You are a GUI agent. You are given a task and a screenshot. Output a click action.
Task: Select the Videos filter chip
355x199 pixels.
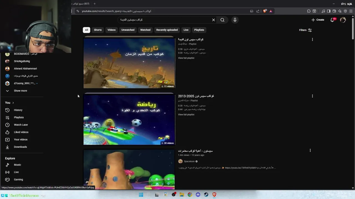[x=111, y=30]
